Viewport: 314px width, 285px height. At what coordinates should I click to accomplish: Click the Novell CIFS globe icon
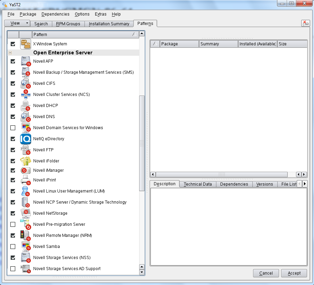pos(26,83)
